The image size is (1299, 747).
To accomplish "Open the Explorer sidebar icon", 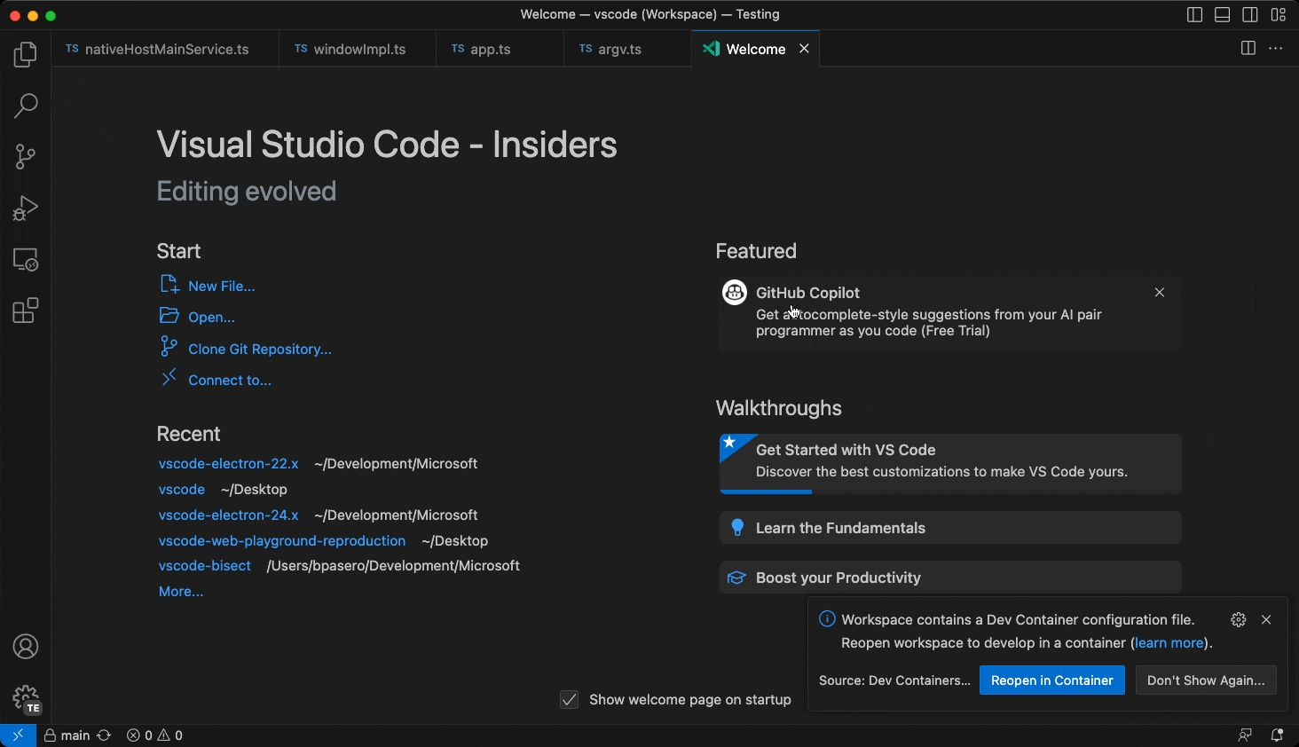I will [x=25, y=54].
